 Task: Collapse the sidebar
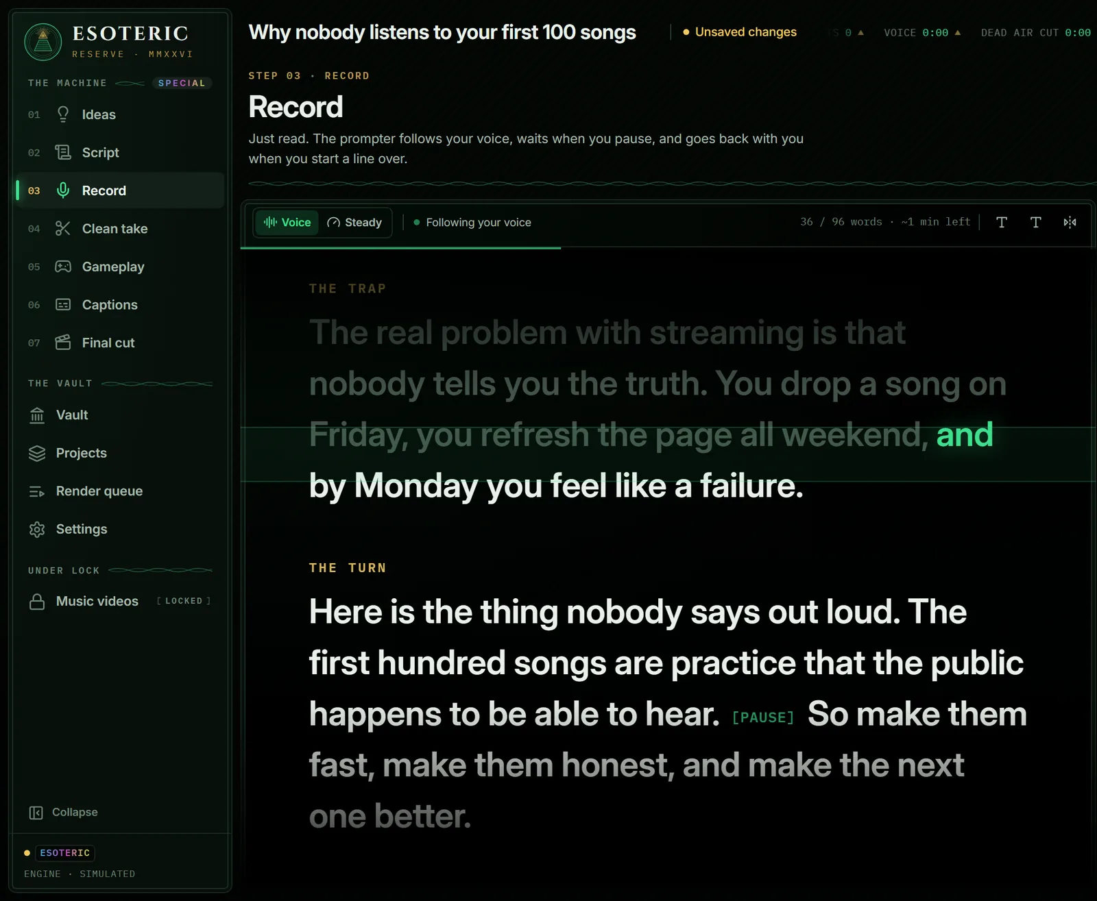coord(64,813)
